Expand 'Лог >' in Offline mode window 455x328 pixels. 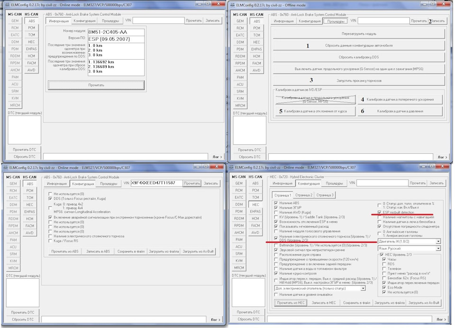click(442, 157)
